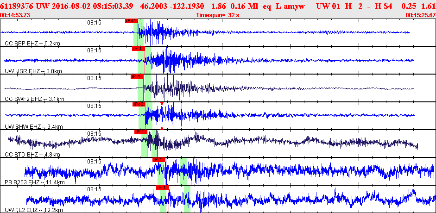Select the red pick flag on PB B203 trace
This screenshot has height=213, width=436.
(x=159, y=160)
